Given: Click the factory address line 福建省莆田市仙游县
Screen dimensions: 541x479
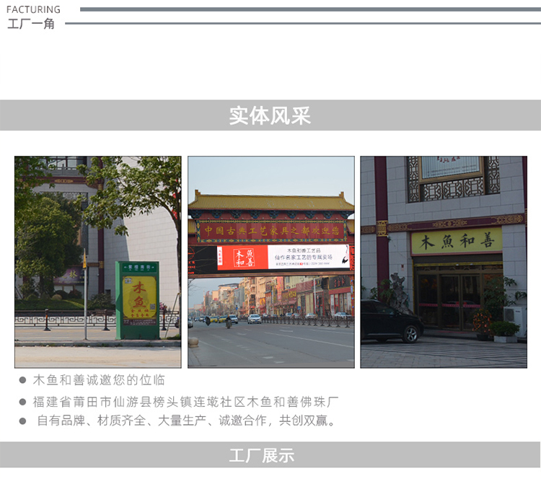Looking at the screenshot, I should point(185,402).
